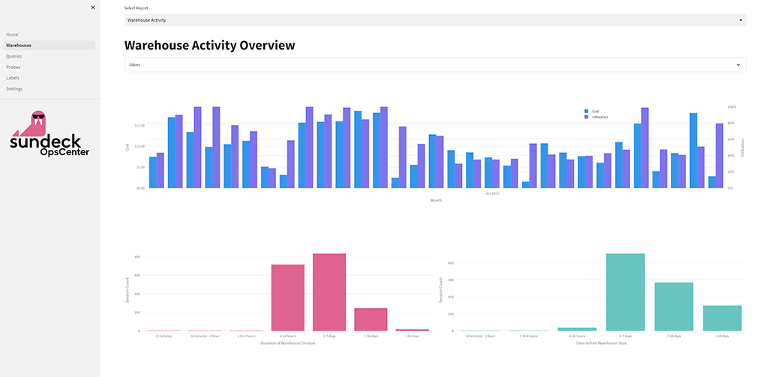Image resolution: width=768 pixels, height=377 pixels.
Task: Toggle the Utilization legend swatch
Action: (586, 117)
